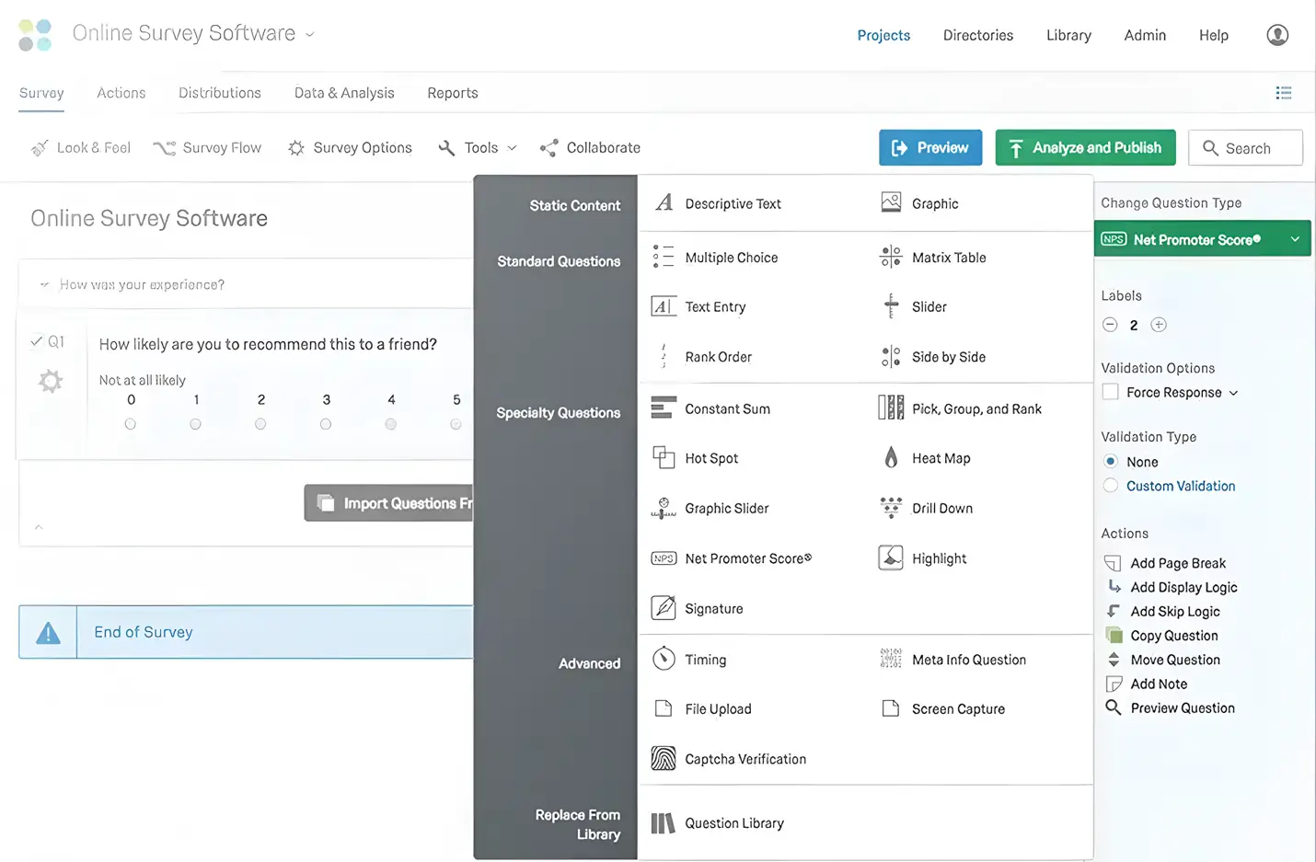Increase the Labels count with plus stepper

tap(1159, 325)
